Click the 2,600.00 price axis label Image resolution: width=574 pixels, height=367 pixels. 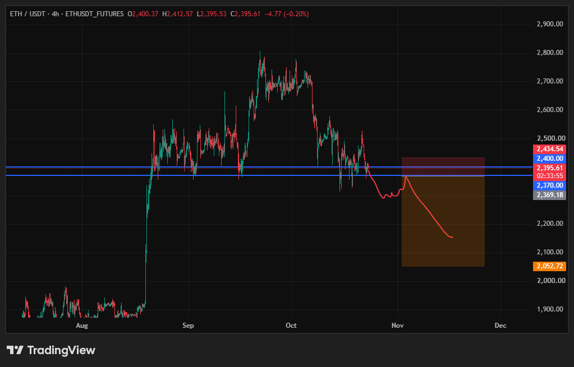pyautogui.click(x=549, y=110)
